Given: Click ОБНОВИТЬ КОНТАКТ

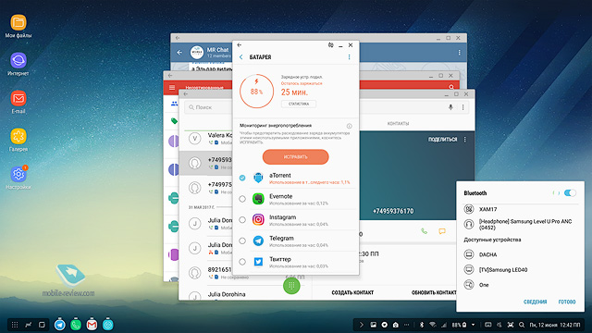Looking at the screenshot, I should click(x=434, y=292).
